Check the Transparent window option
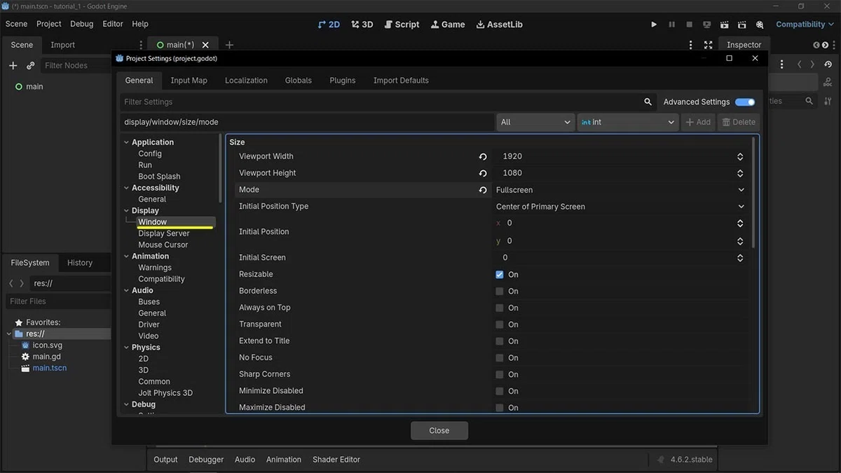 pos(500,324)
